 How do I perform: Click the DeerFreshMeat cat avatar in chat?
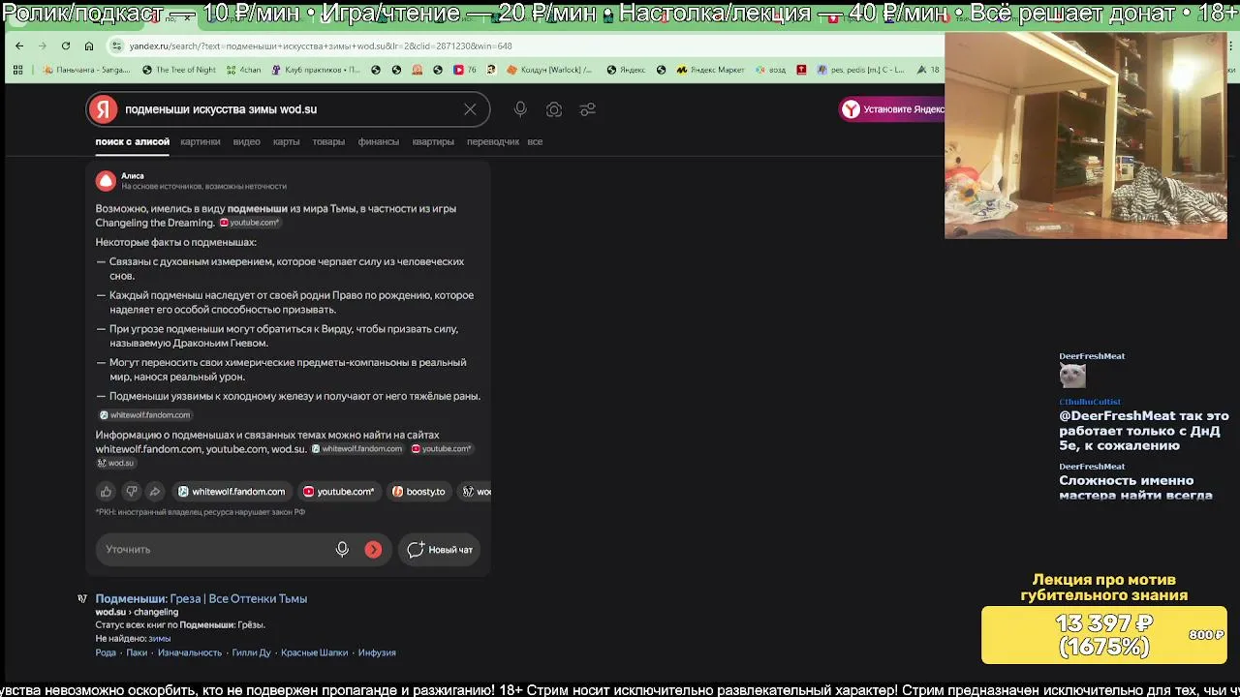[1072, 376]
